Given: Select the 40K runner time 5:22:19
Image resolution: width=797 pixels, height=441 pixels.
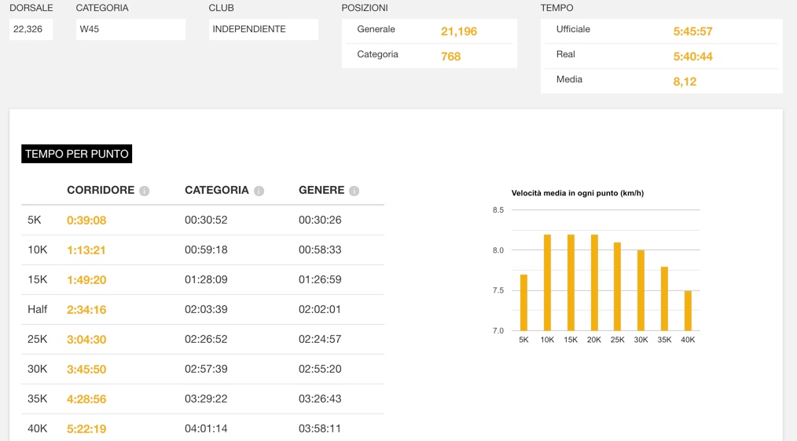Looking at the screenshot, I should 86,429.
